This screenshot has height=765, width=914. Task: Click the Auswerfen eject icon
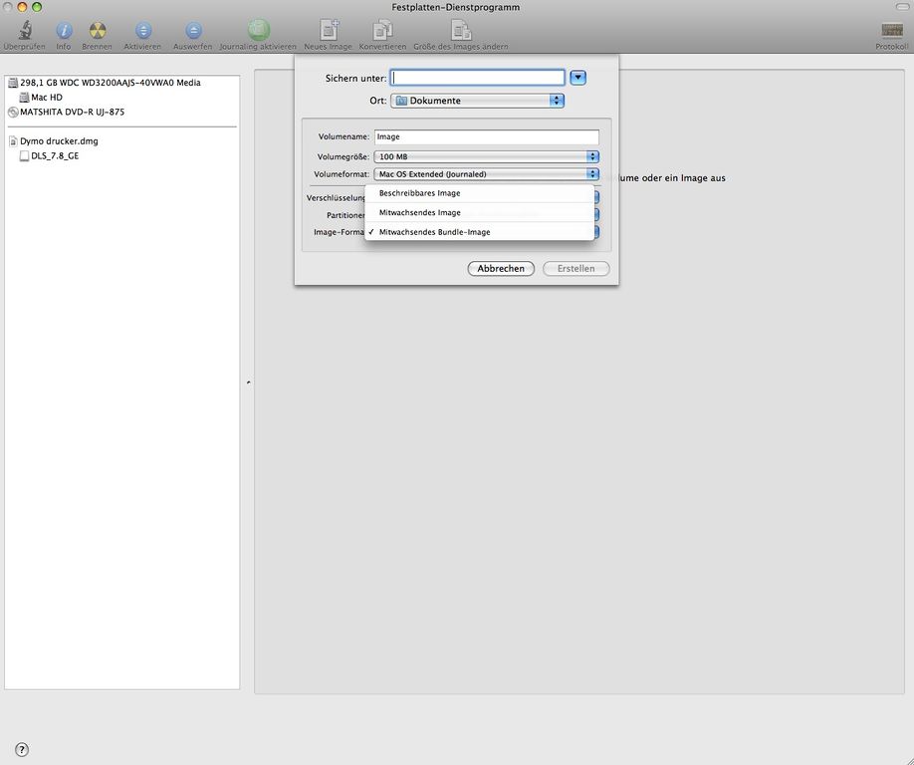coord(193,31)
